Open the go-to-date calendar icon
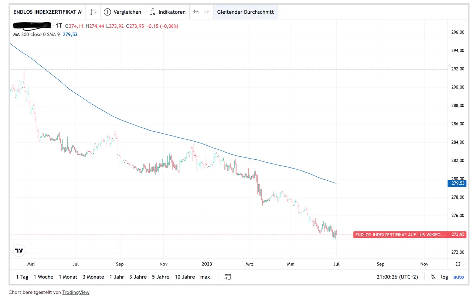473x298 pixels. (x=228, y=277)
